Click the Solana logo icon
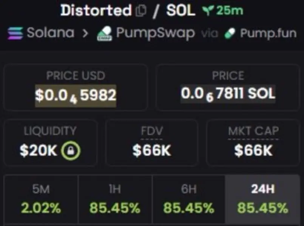 click(15, 33)
